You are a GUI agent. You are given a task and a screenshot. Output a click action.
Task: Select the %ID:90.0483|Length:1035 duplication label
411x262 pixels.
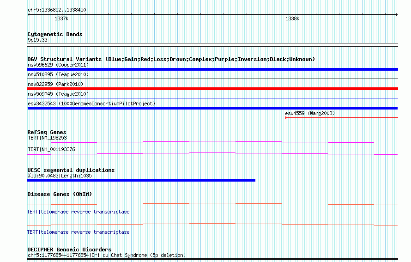click(60, 176)
